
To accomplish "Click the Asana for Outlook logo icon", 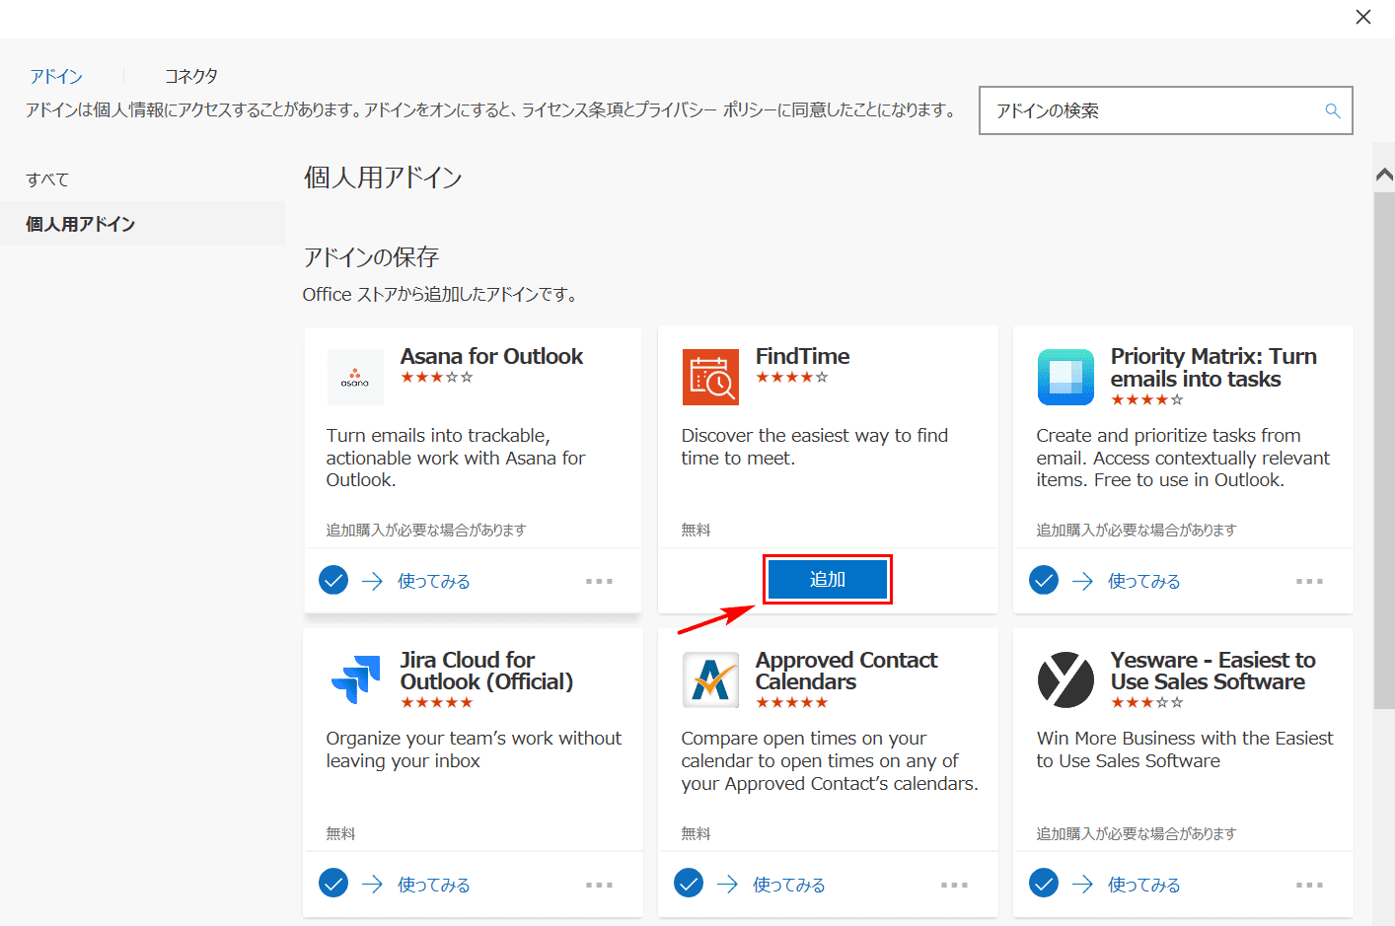I will 355,377.
